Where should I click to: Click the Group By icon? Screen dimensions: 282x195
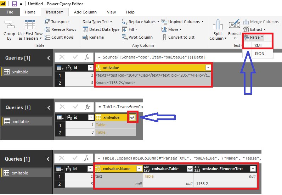point(9,25)
